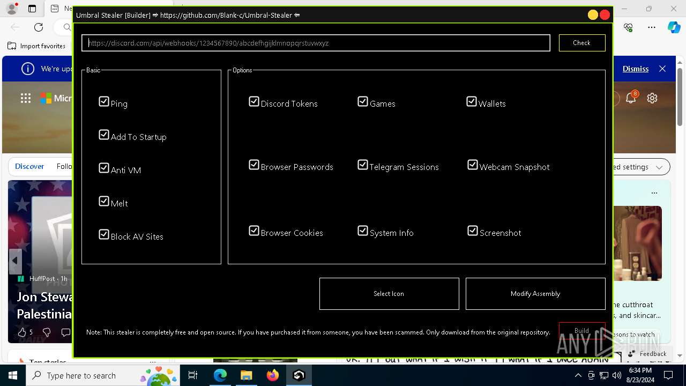Toggle the Browser Cookies checkbox
The image size is (686, 386).
[x=254, y=231]
